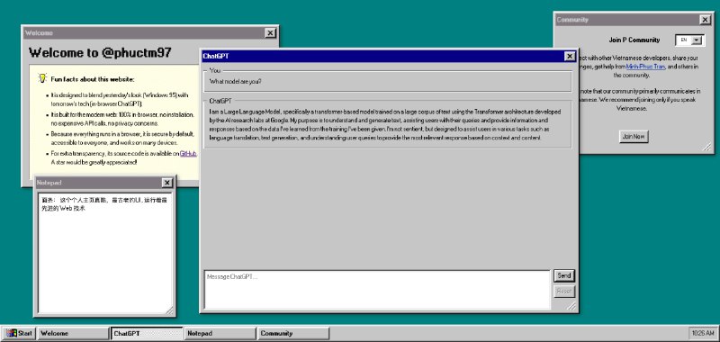Switch to Welcome in the taskbar
720x342 pixels.
pos(73,333)
